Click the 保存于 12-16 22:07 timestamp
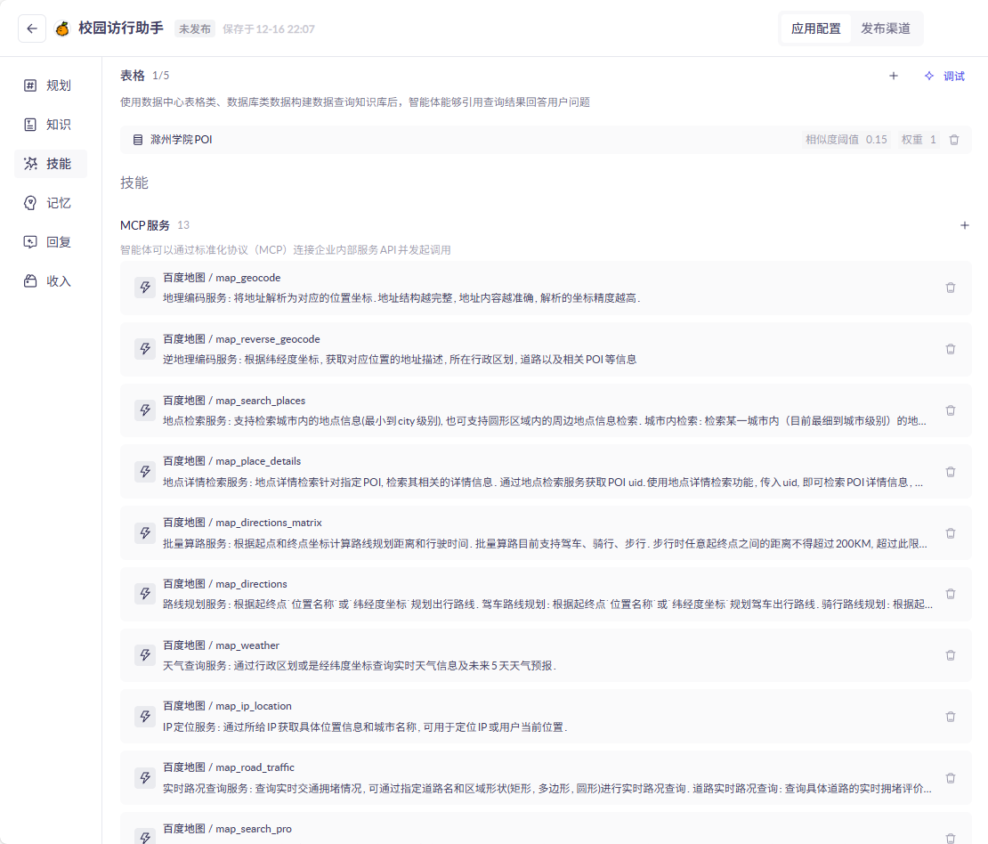Viewport: 988px width, 844px height. [x=269, y=29]
